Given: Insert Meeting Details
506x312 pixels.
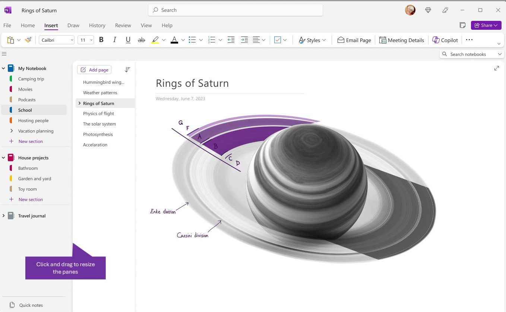Looking at the screenshot, I should pyautogui.click(x=402, y=40).
